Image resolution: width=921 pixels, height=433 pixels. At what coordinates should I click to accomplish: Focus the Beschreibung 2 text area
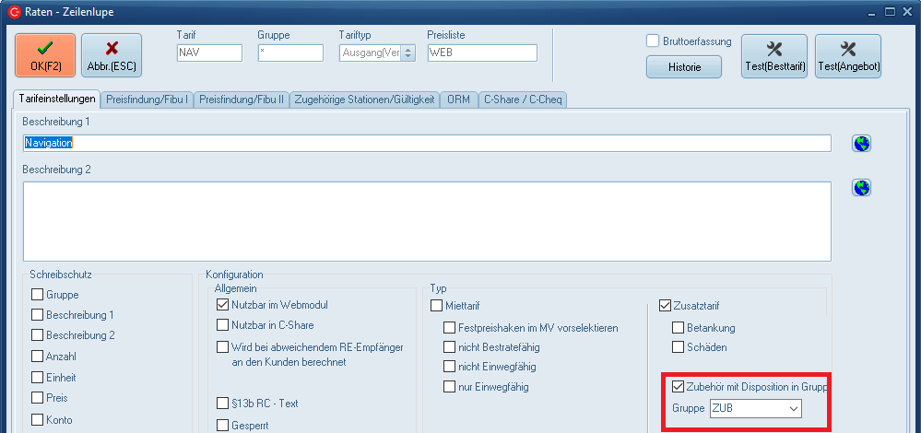427,221
